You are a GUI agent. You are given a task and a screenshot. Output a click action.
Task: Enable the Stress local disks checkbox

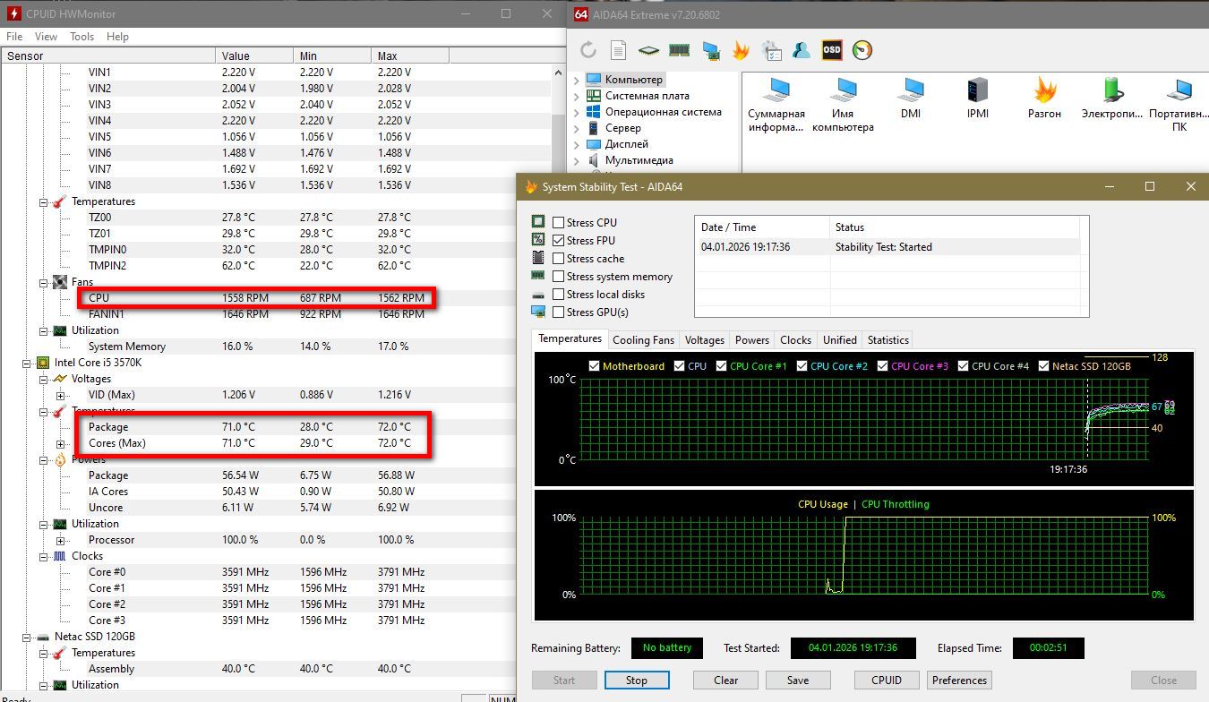(559, 295)
